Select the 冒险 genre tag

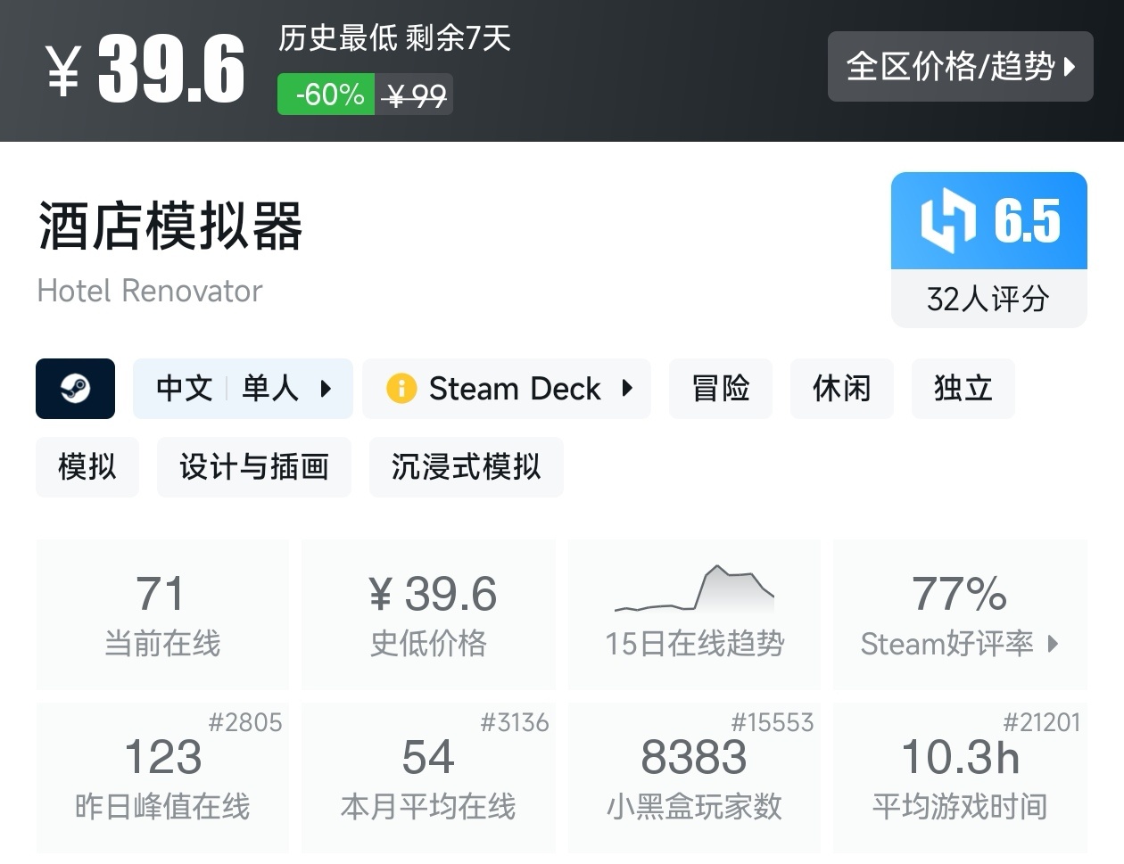coord(720,389)
